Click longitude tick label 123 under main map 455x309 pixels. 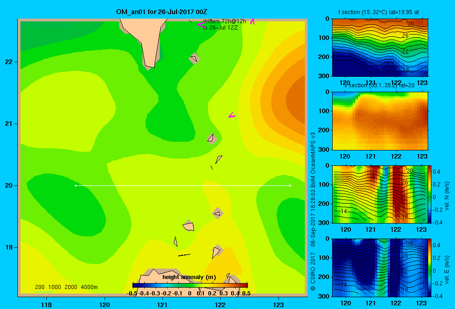tap(278, 304)
